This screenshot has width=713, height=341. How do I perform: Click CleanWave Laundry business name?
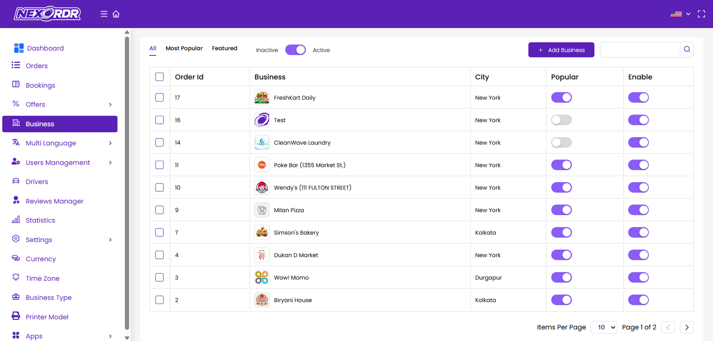[x=302, y=142]
